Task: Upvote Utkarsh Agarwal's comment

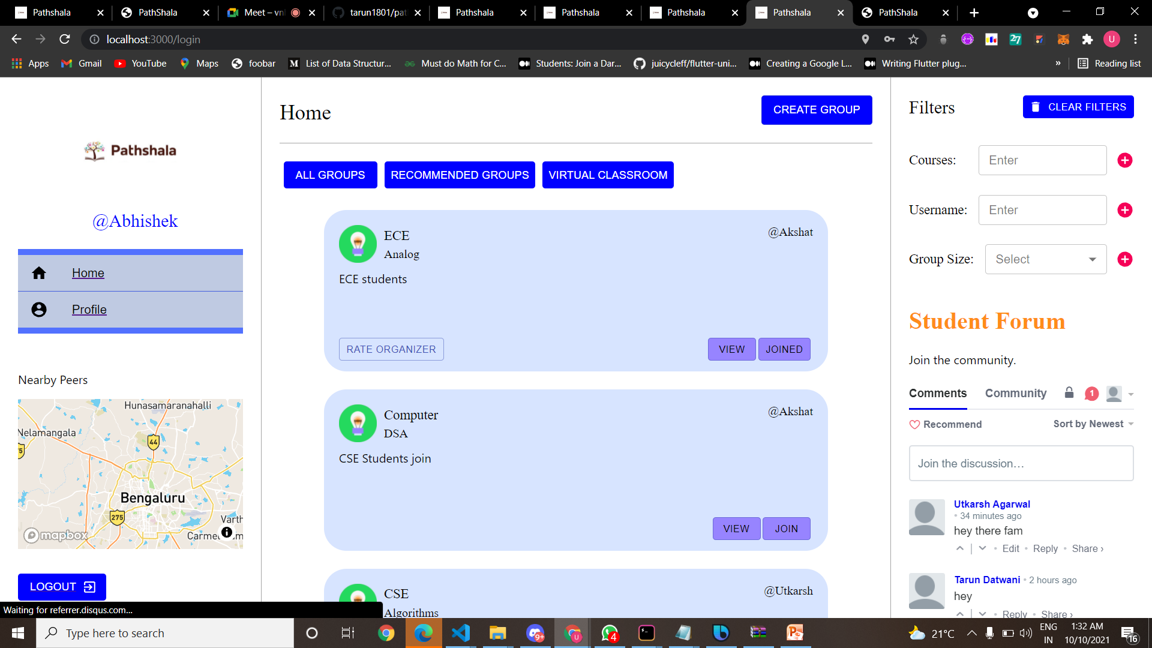Action: click(960, 548)
